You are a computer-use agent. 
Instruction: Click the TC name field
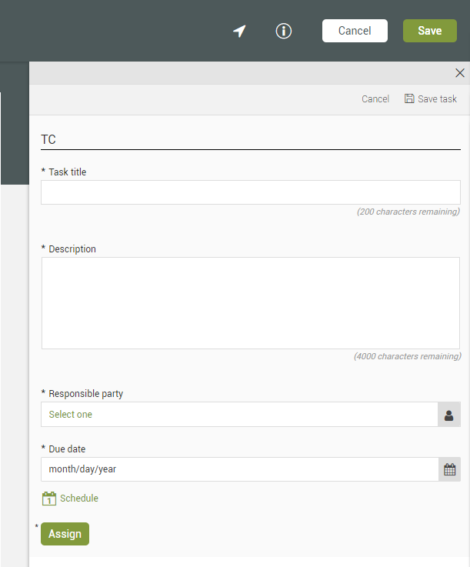point(250,140)
